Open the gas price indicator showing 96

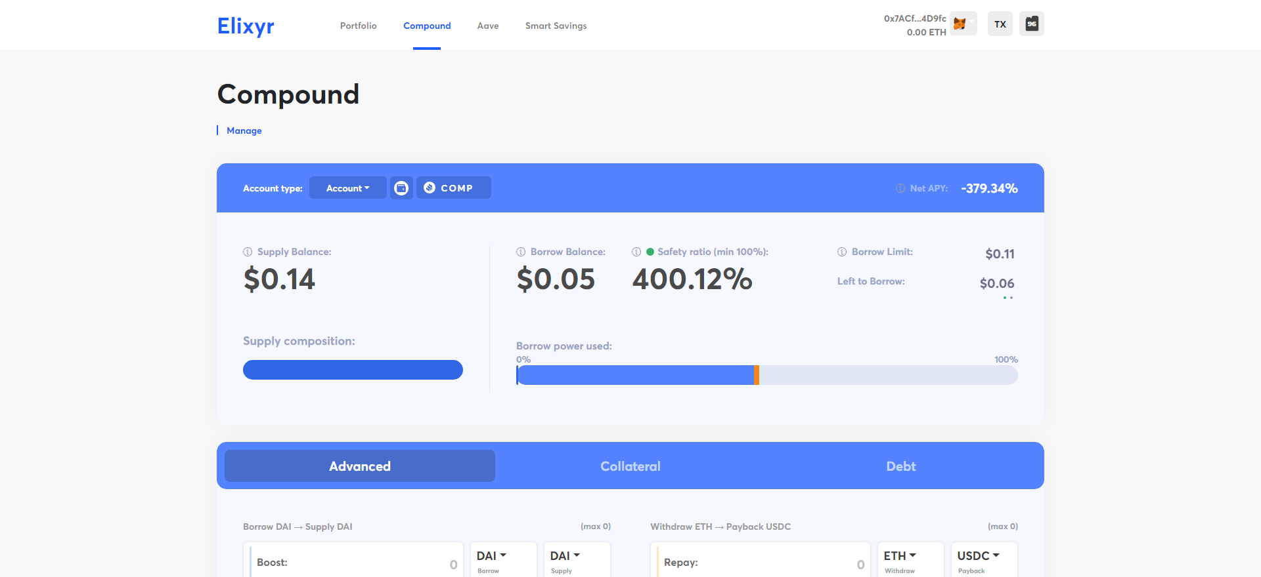click(1031, 24)
